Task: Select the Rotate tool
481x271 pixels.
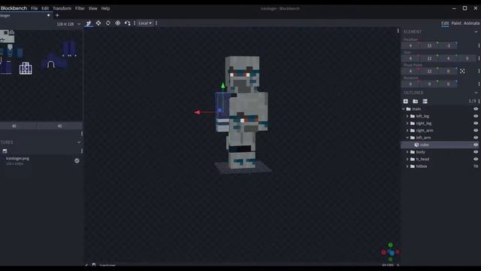Action: [x=108, y=23]
